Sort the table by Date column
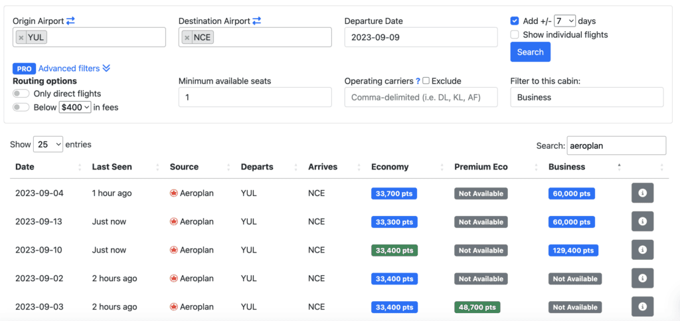The image size is (680, 321). point(25,167)
